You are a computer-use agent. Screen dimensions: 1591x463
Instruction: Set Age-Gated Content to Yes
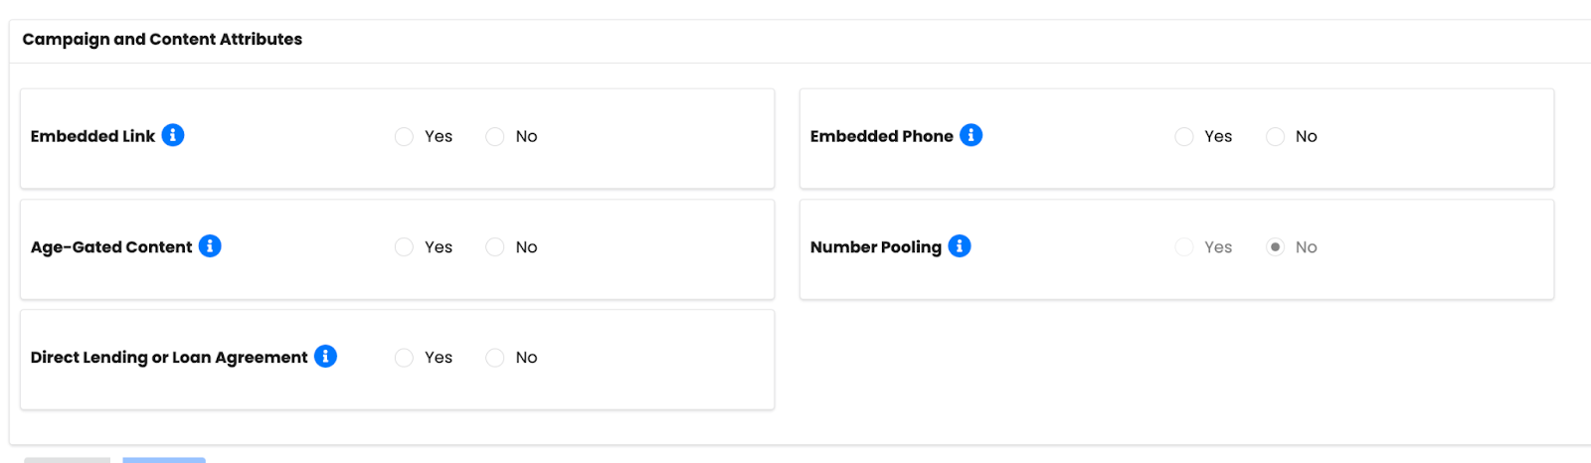404,247
